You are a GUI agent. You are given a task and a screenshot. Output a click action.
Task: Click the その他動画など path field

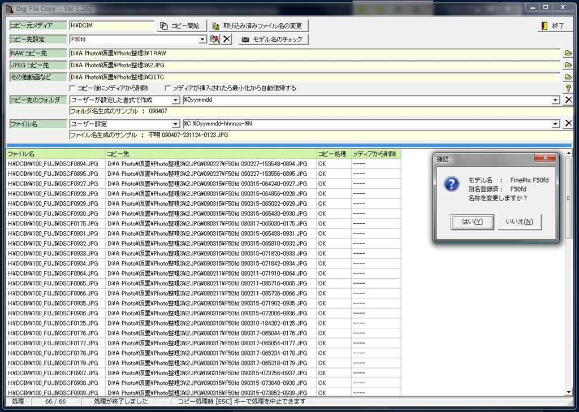(x=314, y=77)
